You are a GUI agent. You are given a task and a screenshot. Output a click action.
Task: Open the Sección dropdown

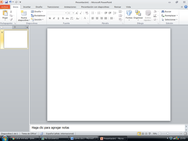coord(37,20)
